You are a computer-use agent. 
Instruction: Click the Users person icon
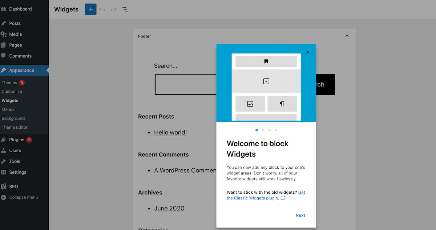[4, 150]
